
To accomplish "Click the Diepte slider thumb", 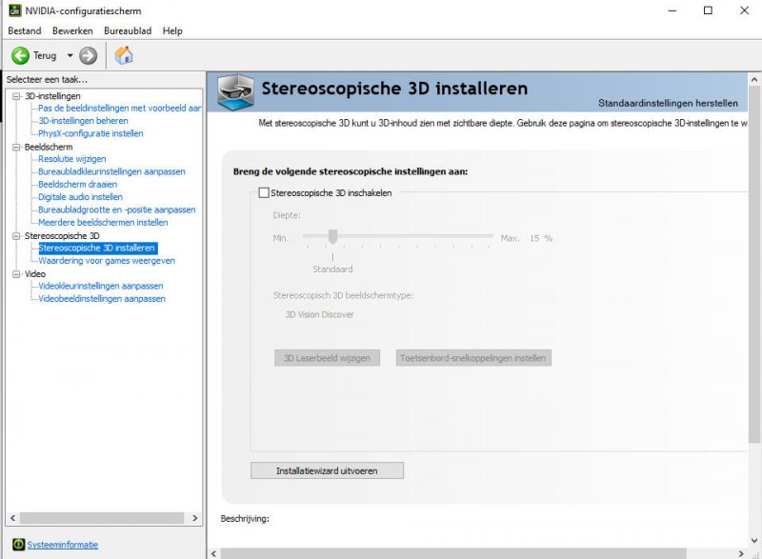I will (333, 237).
